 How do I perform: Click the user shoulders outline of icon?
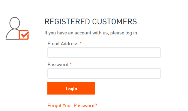[x=12, y=34]
